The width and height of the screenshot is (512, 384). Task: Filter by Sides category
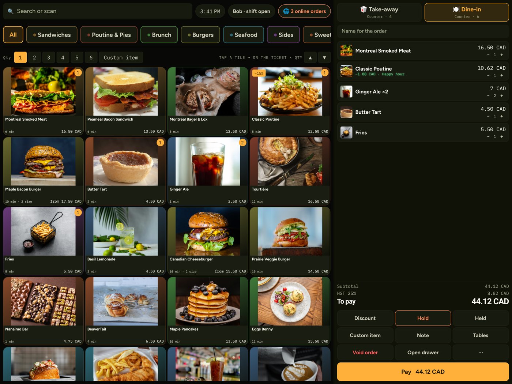coord(283,35)
